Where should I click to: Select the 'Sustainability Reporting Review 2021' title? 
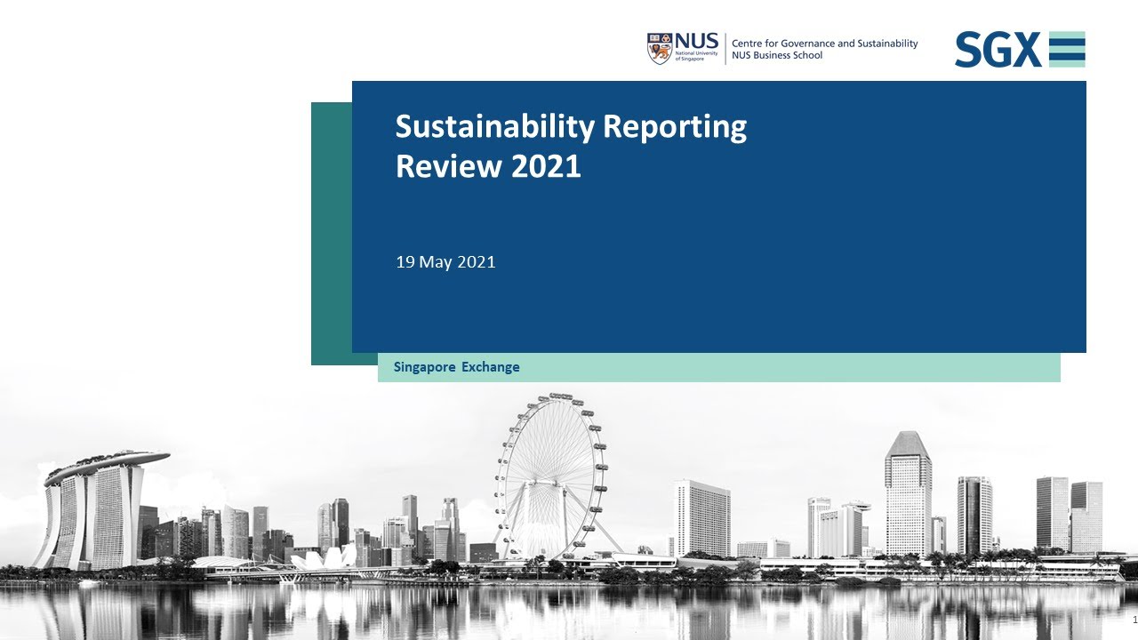click(571, 146)
